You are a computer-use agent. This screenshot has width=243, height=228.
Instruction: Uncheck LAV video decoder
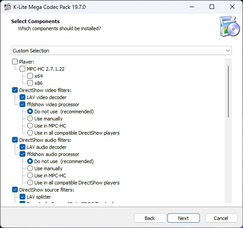point(22,97)
